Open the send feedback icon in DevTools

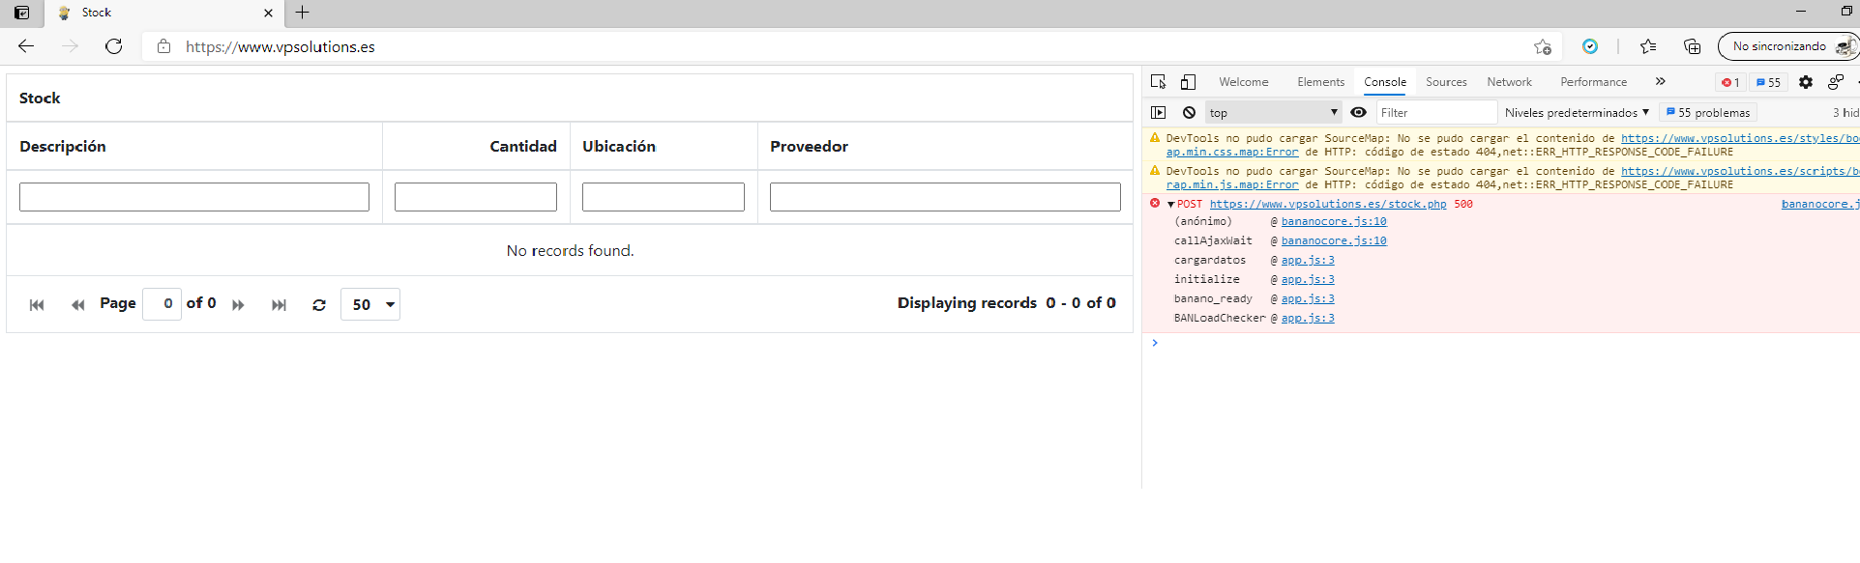pos(1836,82)
